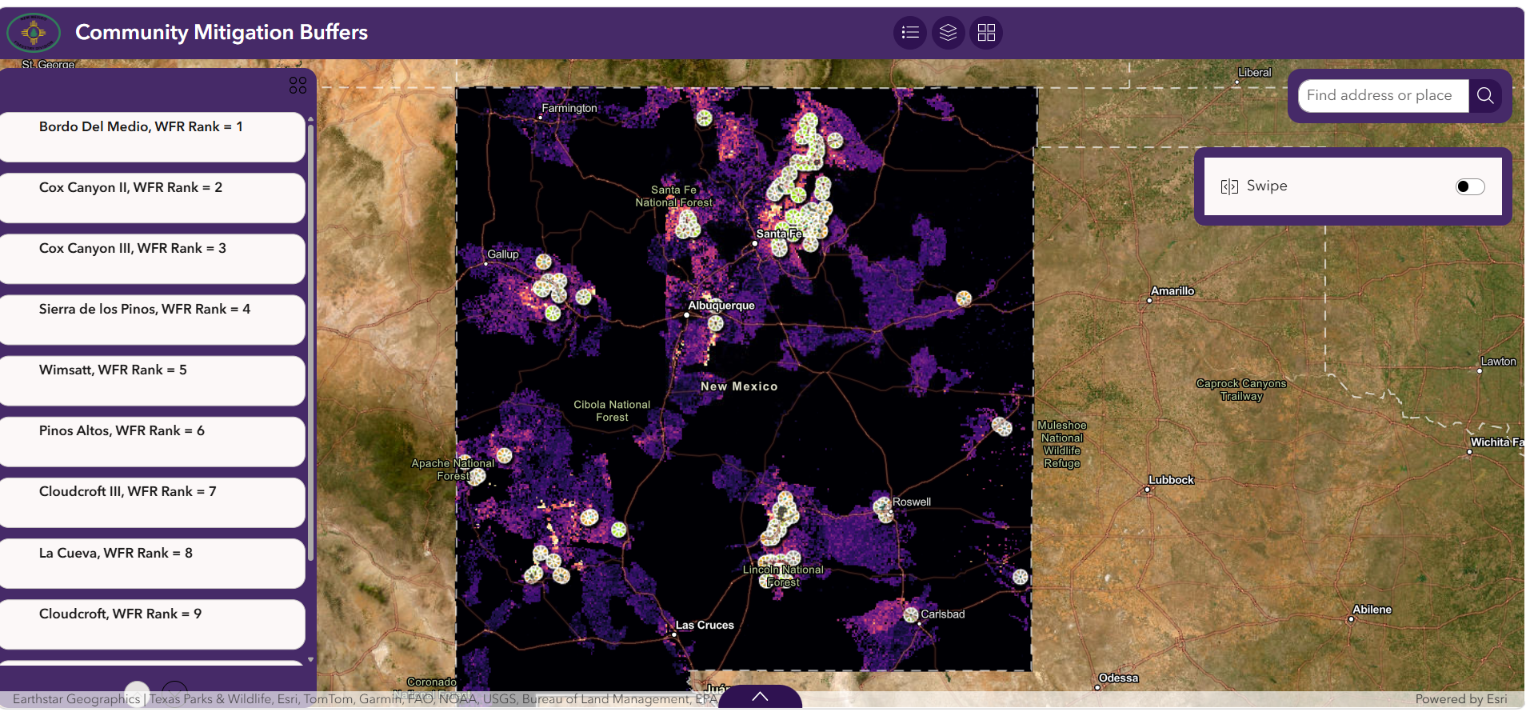Select Cox Canyon II, WFR Rank = 2
Image resolution: width=1526 pixels, height=712 pixels.
click(152, 198)
